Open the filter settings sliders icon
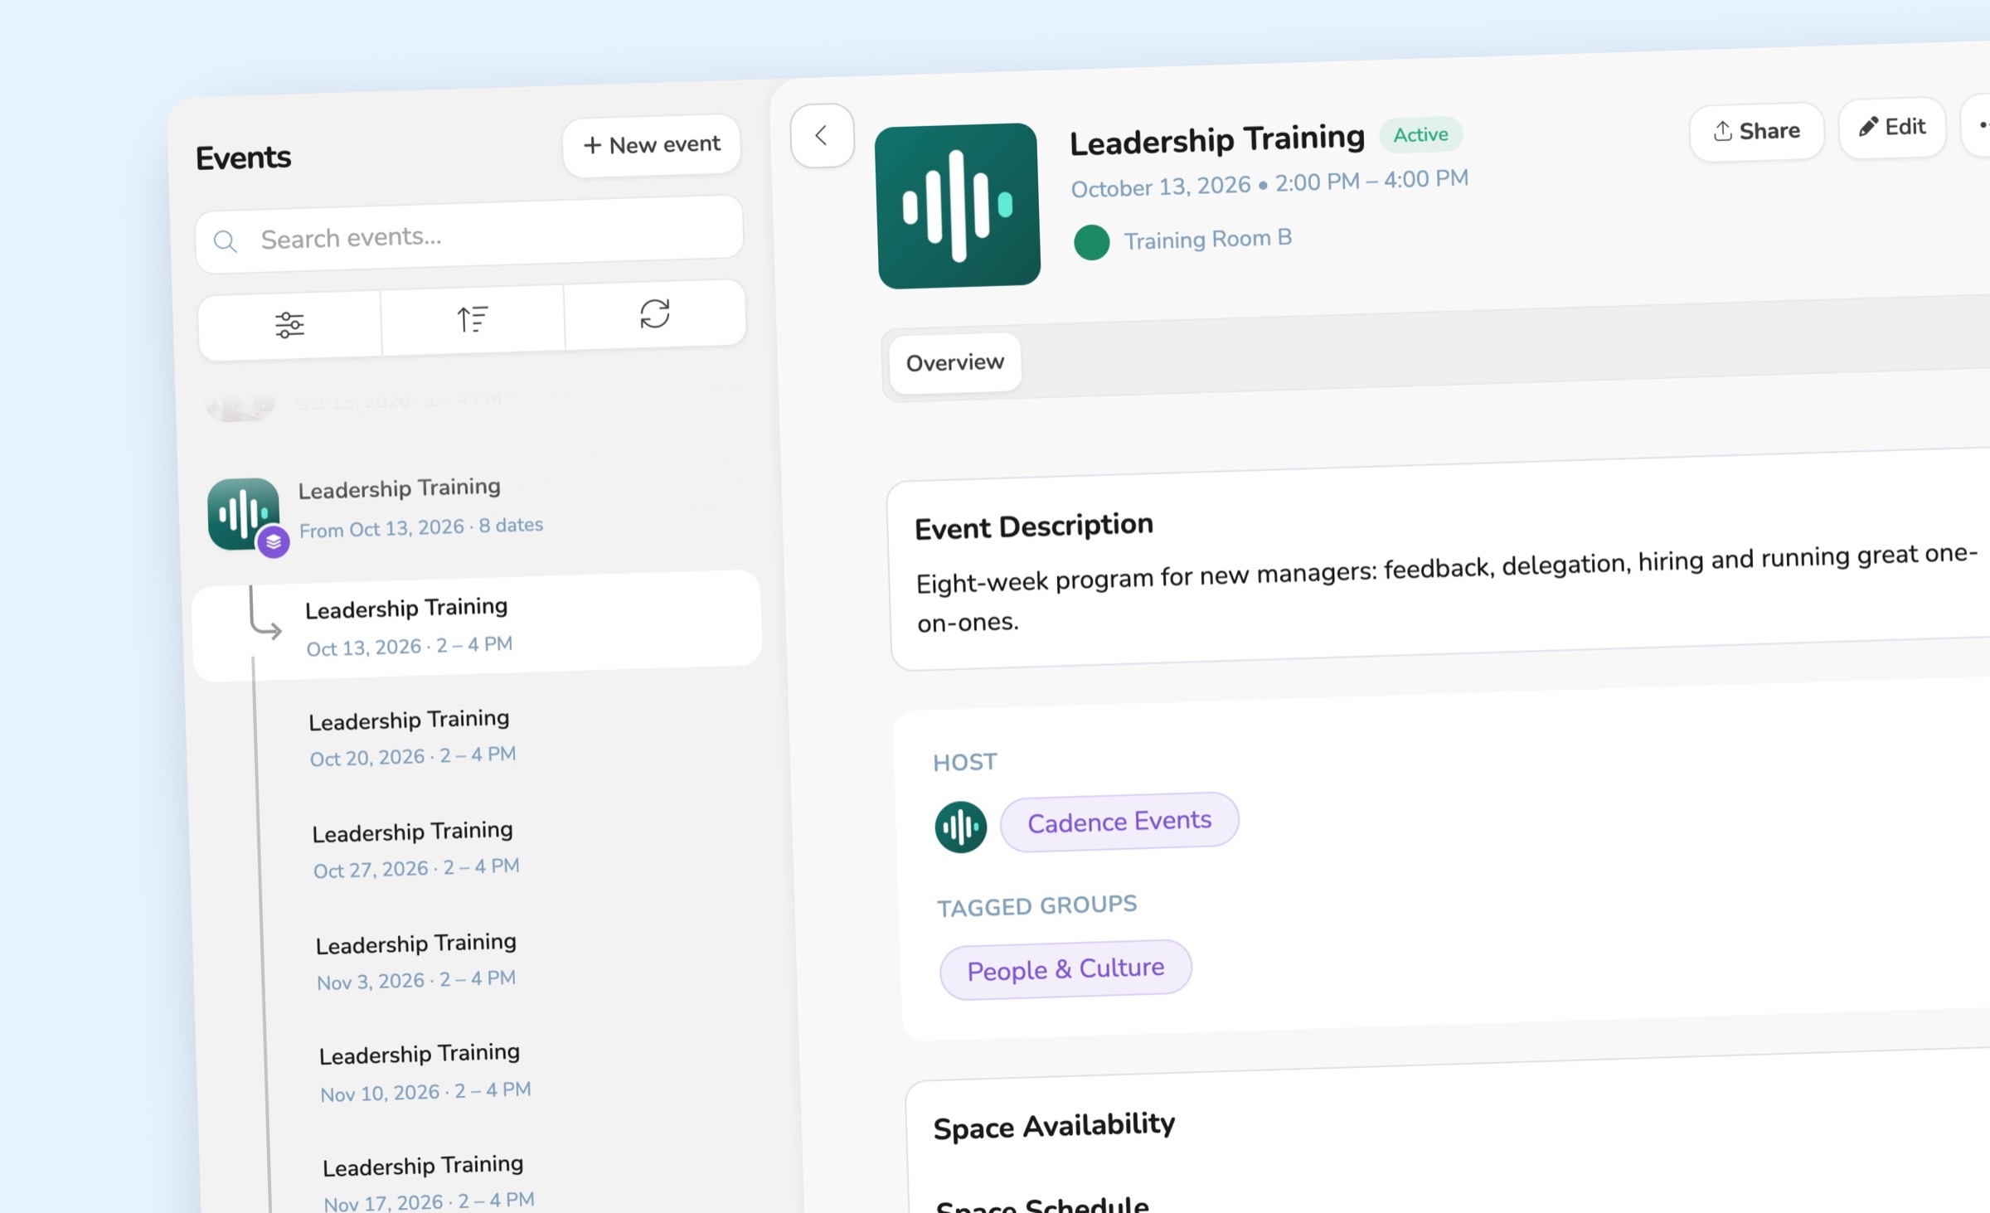 pyautogui.click(x=289, y=324)
